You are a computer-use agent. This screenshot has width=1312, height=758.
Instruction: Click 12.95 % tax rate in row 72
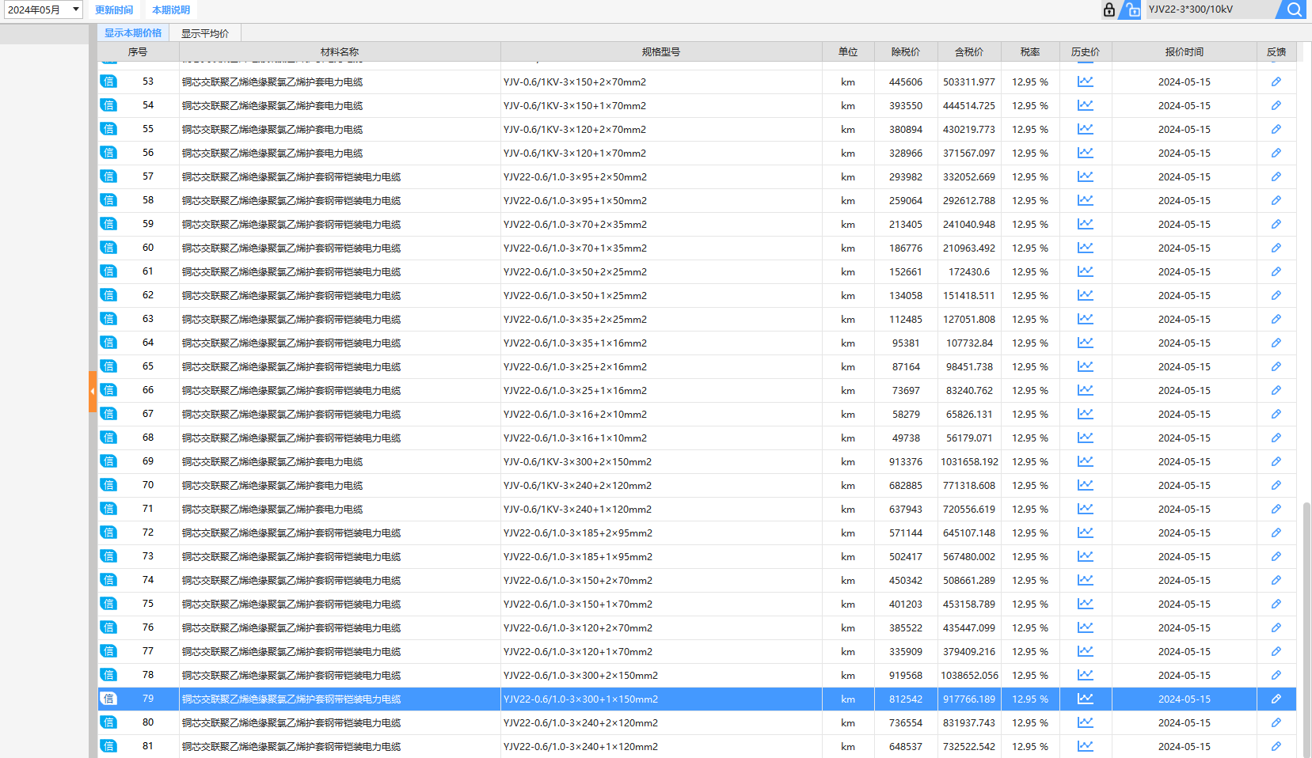pyautogui.click(x=1030, y=533)
